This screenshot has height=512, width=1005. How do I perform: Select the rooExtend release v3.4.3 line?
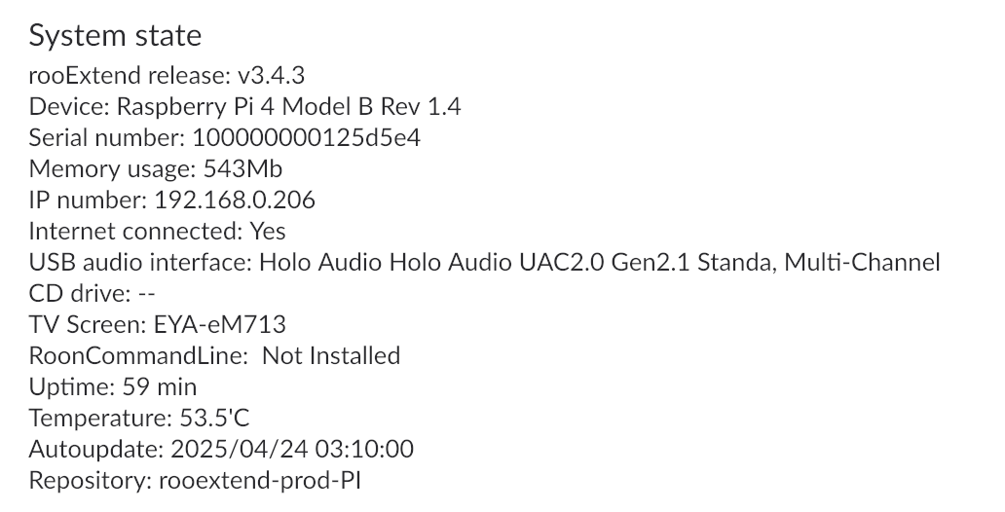point(167,76)
